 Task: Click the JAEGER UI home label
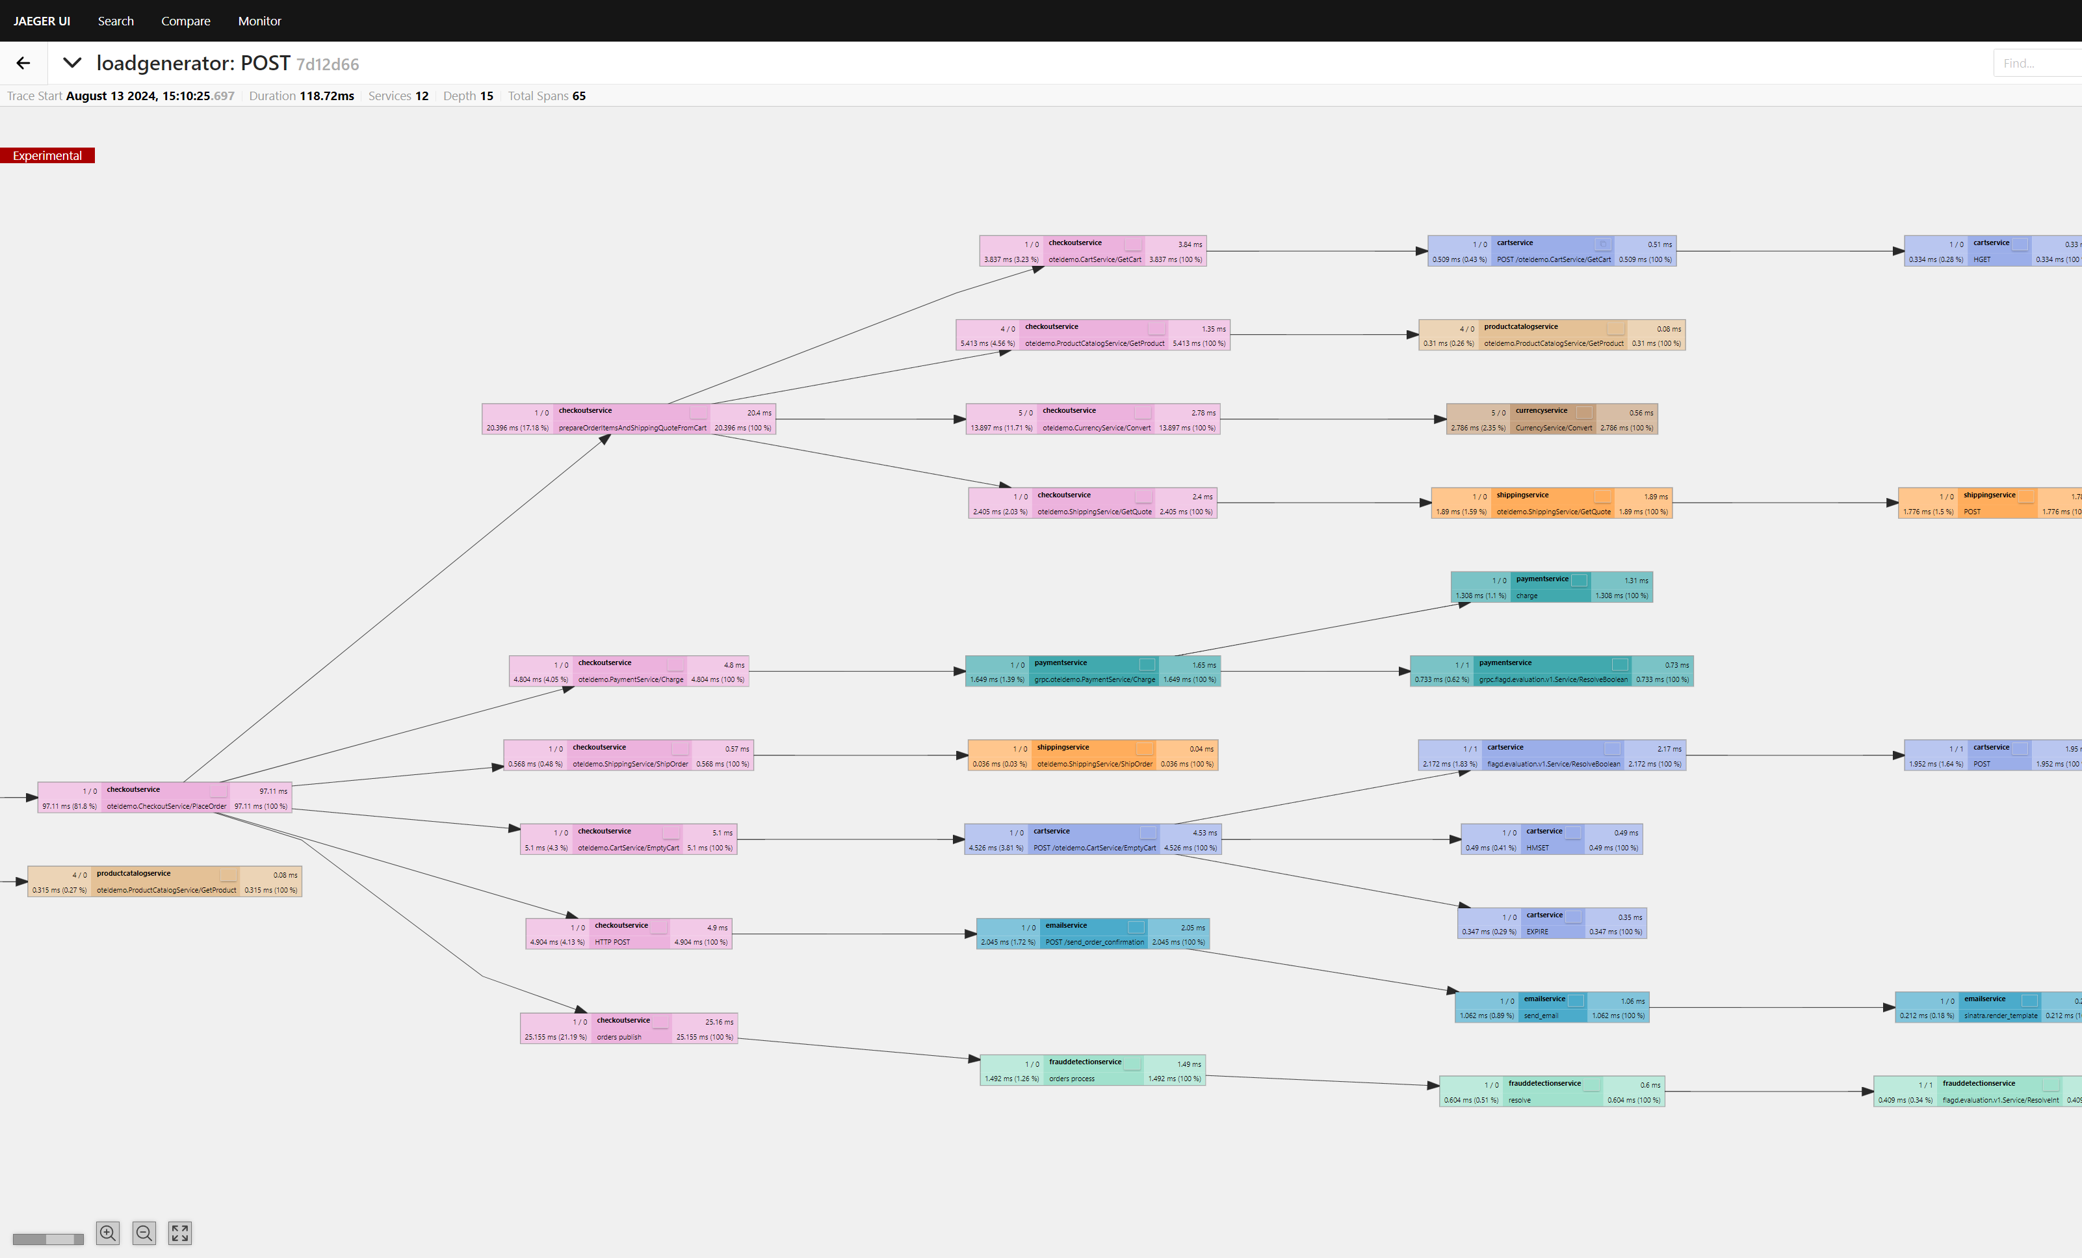coord(42,20)
